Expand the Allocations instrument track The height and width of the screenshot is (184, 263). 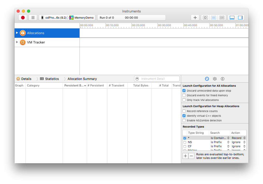point(17,33)
